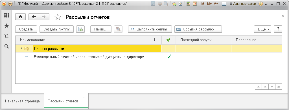Star the Рассылки отчетов page
This screenshot has width=289, height=110.
(x=58, y=17)
